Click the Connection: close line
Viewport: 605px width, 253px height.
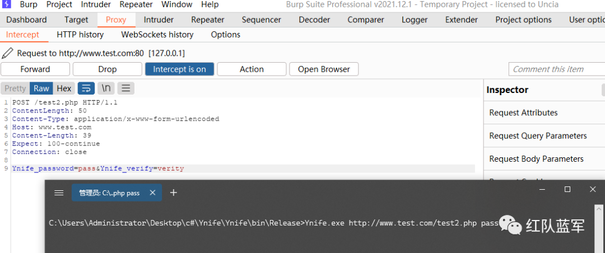49,152
